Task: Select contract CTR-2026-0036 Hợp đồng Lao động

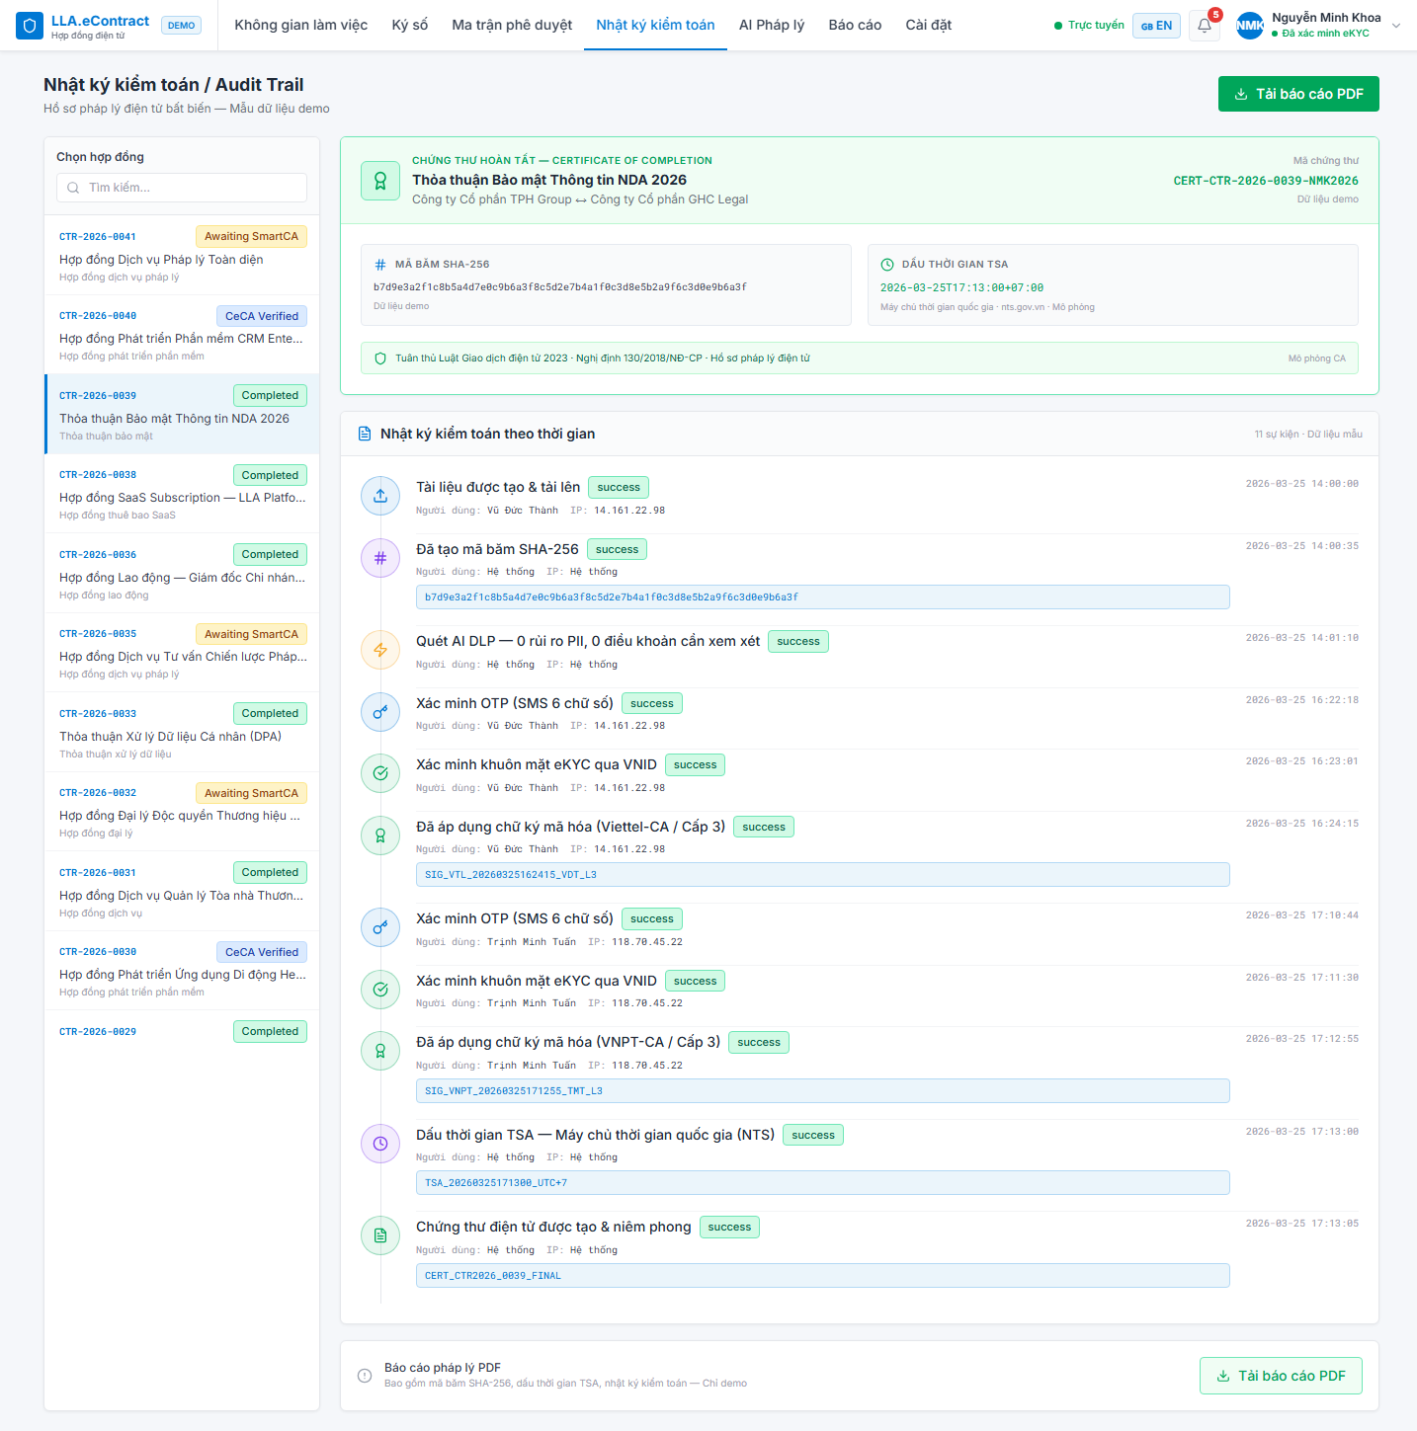Action: 182,573
